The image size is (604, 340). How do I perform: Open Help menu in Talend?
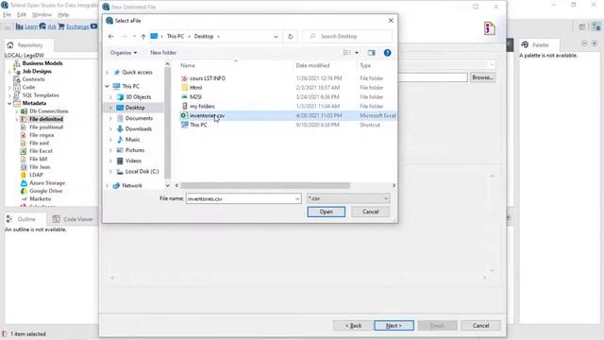pyautogui.click(x=63, y=15)
